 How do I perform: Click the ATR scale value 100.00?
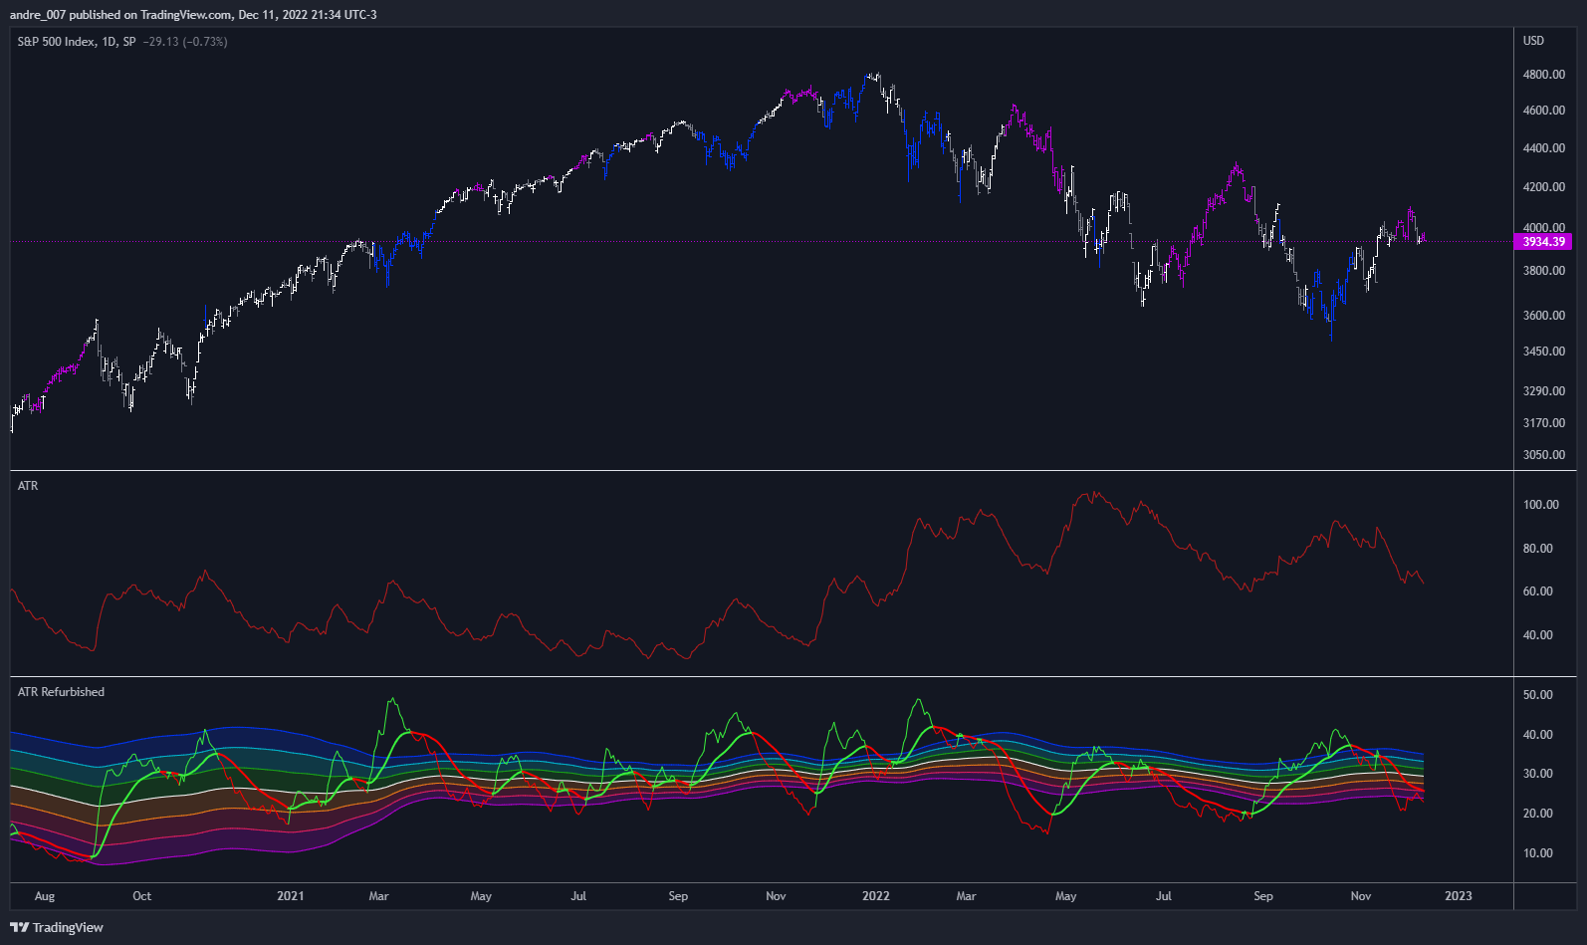1541,505
